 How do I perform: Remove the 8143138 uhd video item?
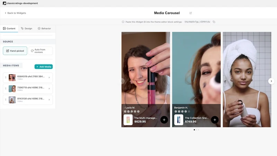49,100
